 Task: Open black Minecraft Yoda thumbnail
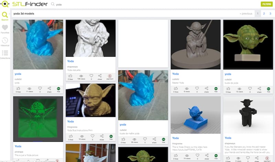[x=248, y=115]
